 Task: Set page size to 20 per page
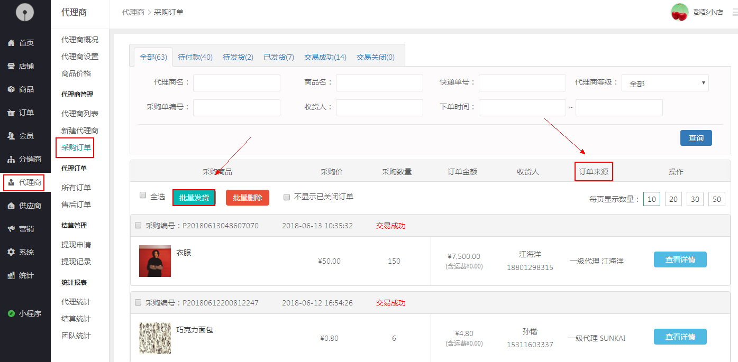click(673, 199)
